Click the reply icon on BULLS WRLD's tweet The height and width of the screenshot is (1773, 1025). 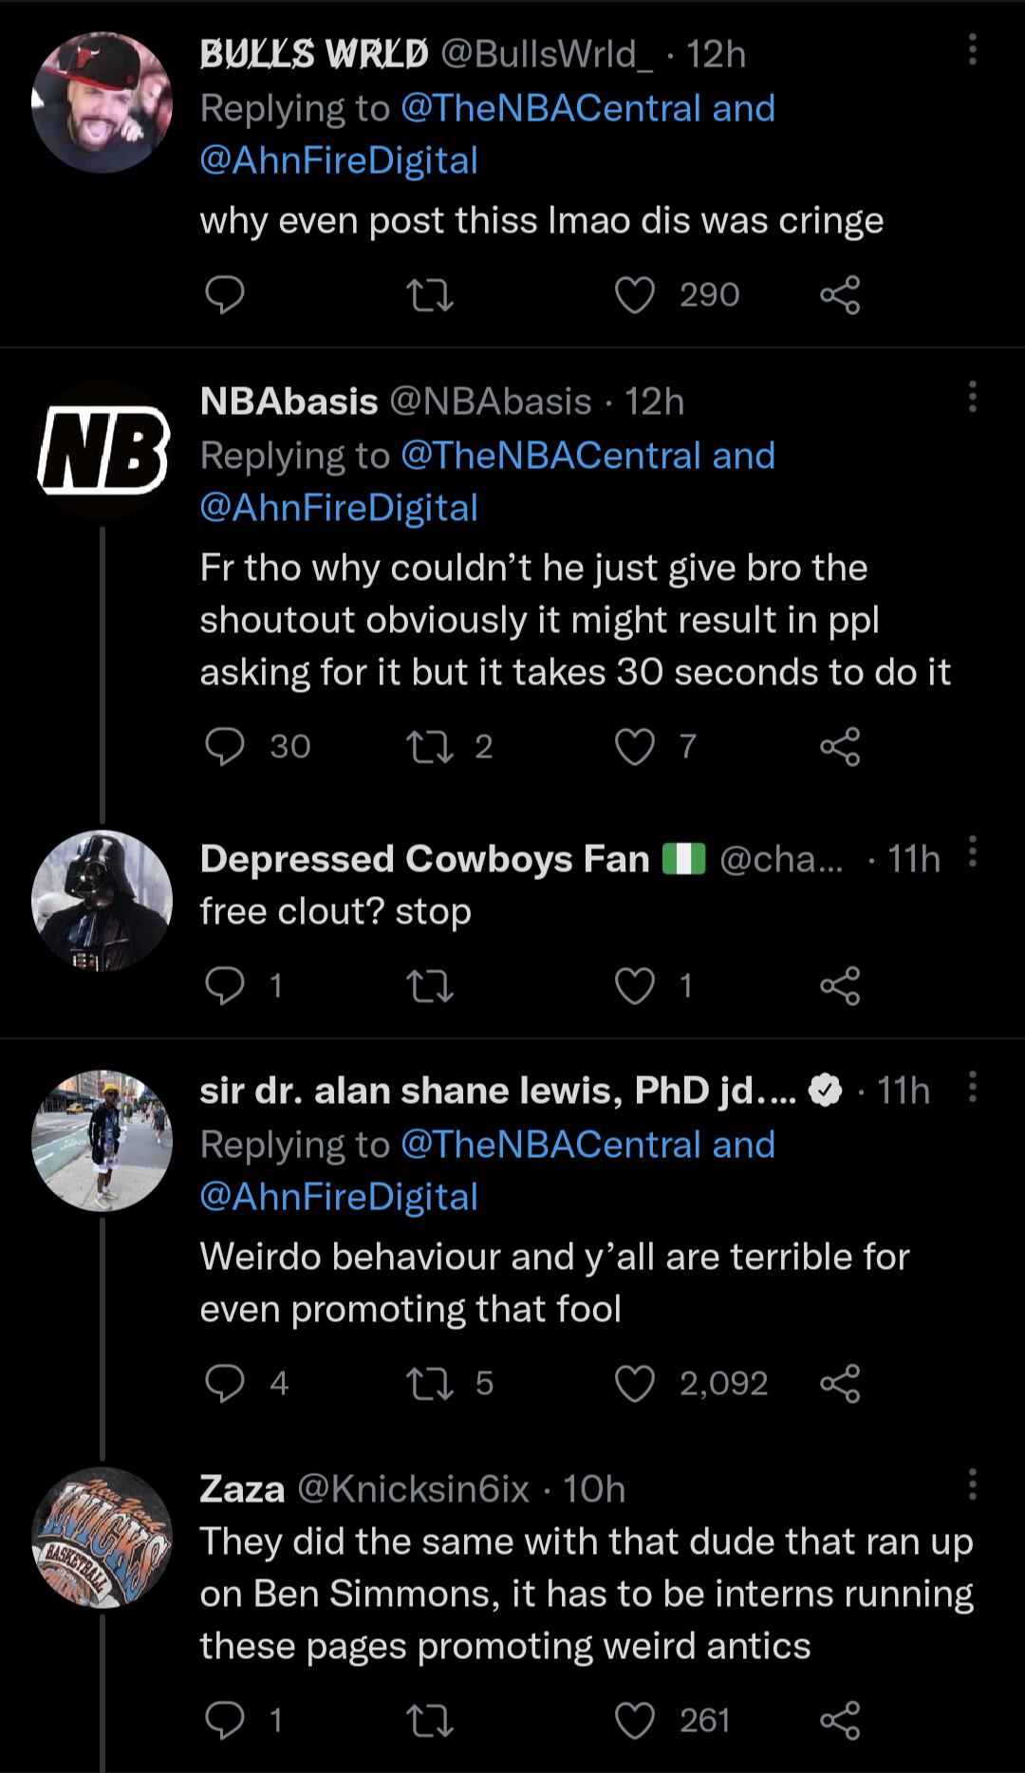tap(225, 294)
